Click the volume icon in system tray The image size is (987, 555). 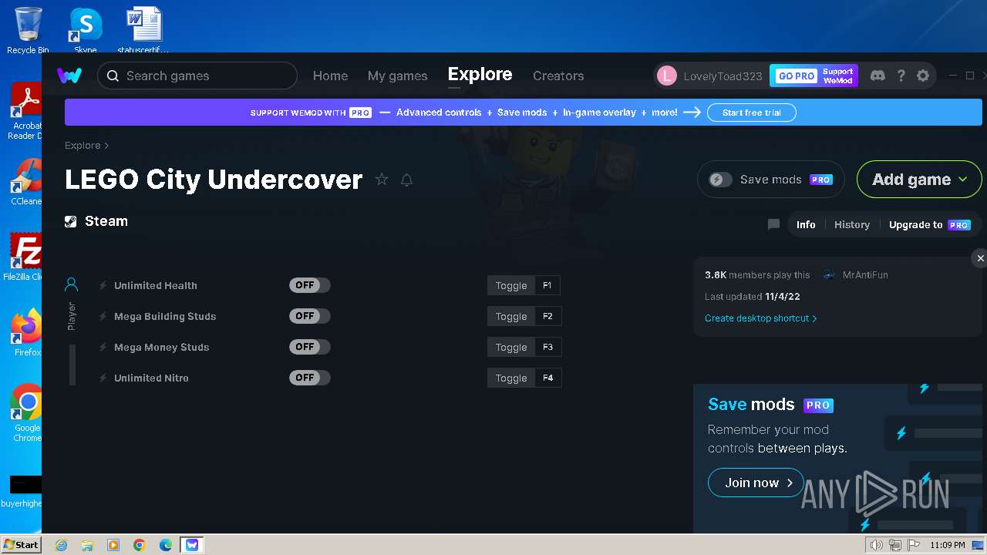(876, 545)
